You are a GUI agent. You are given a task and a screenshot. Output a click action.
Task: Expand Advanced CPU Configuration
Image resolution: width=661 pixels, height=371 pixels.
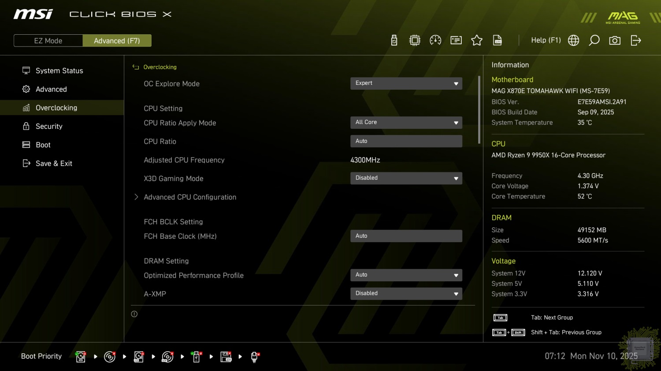pos(190,197)
